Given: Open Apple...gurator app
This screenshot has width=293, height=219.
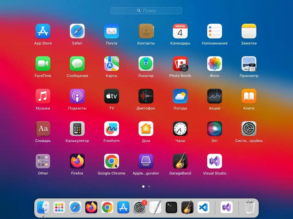Looking at the screenshot, I should coord(146,161).
